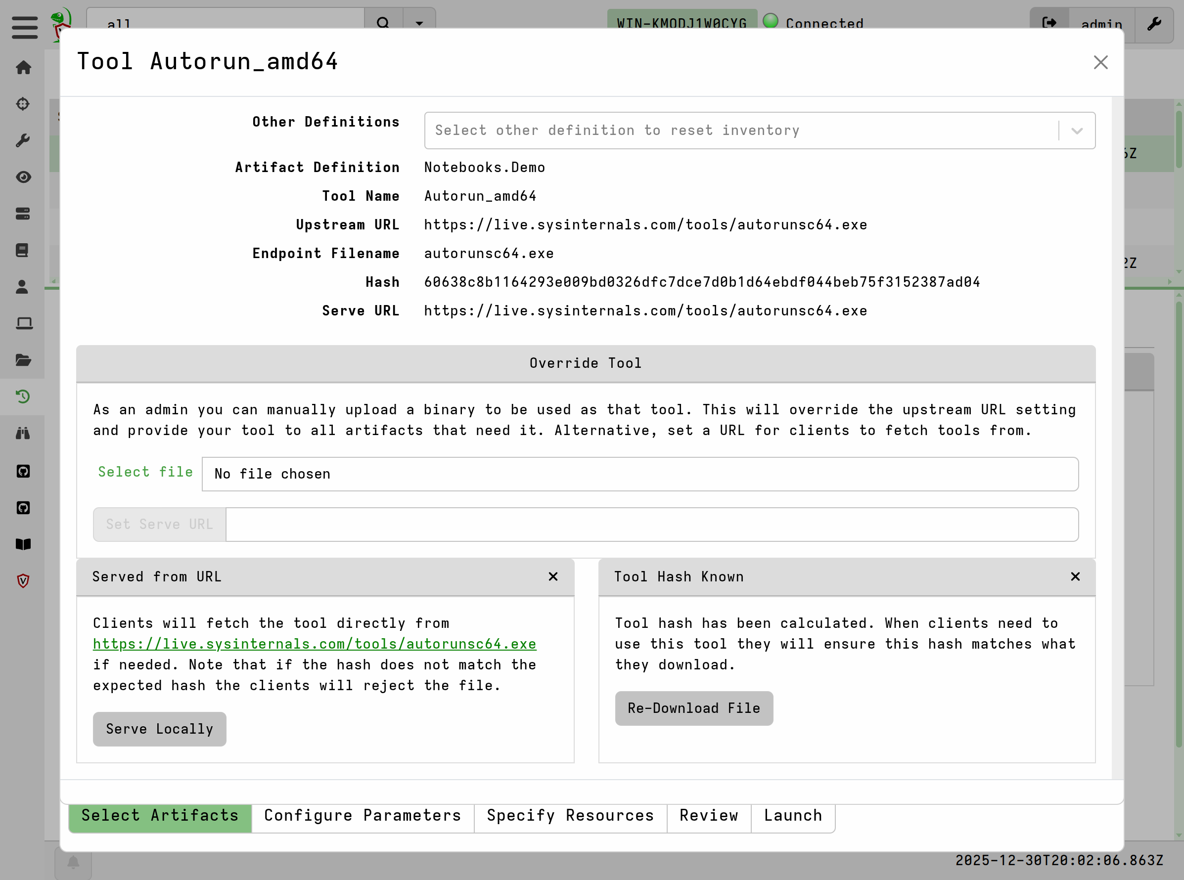Click the Velociraptor shield icon at sidebar bottom

23,580
